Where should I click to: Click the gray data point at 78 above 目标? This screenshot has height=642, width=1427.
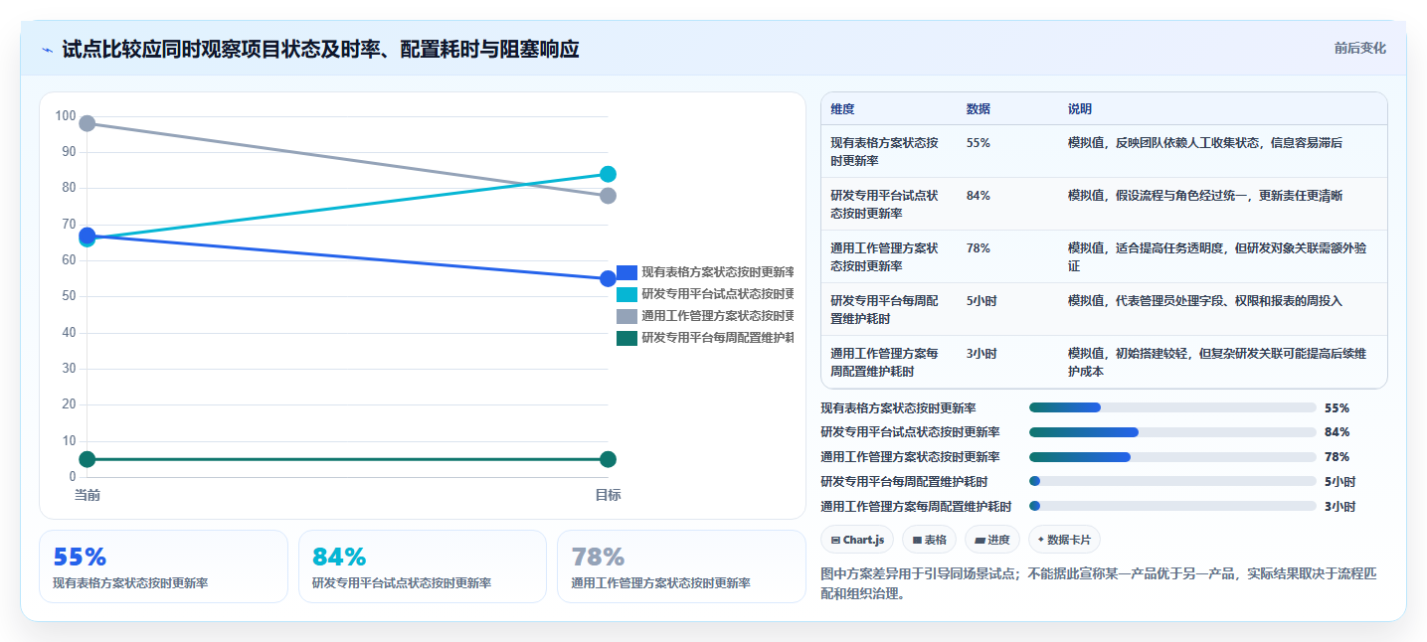pos(609,196)
